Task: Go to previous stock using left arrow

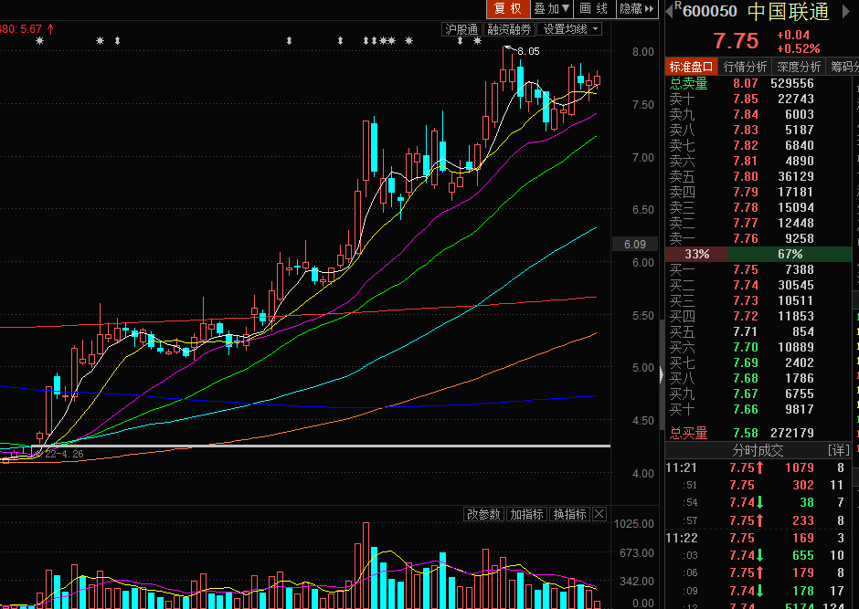Action: 669,12
